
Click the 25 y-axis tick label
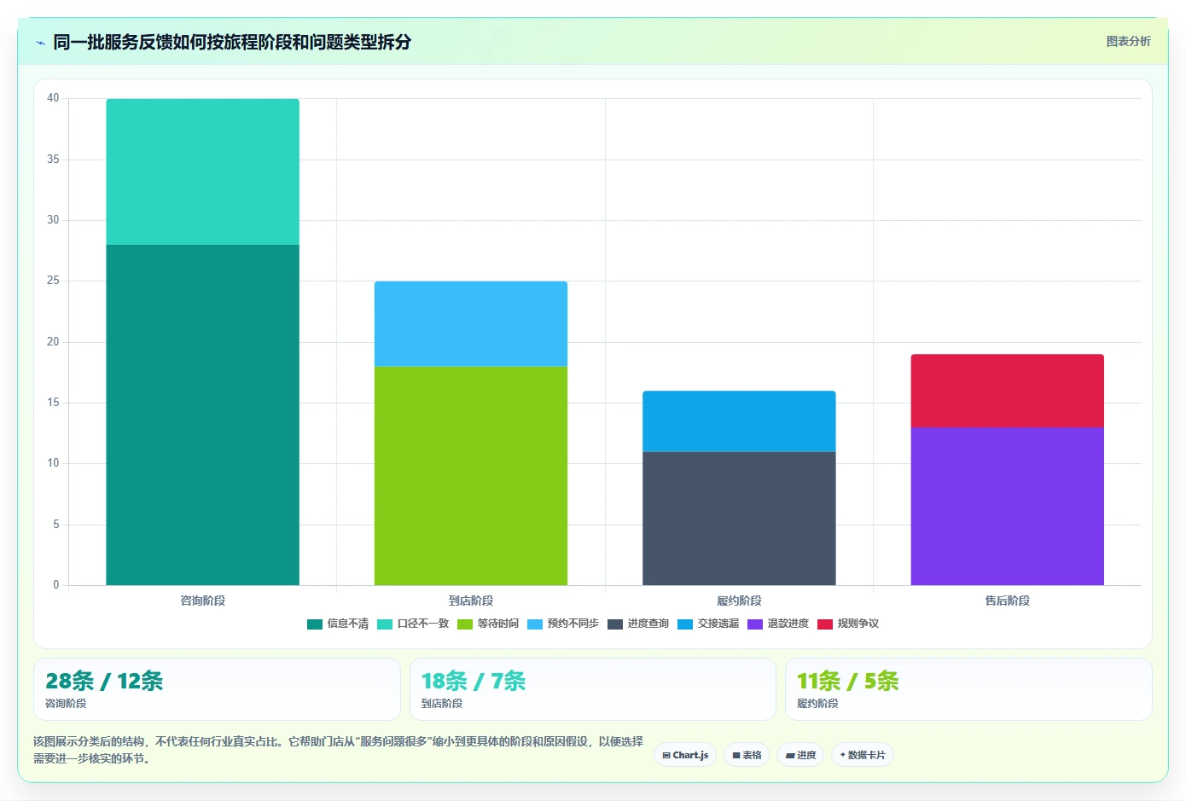coord(53,281)
